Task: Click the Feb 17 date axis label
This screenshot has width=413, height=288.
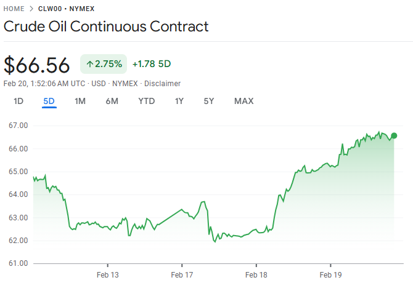Action: pos(182,275)
